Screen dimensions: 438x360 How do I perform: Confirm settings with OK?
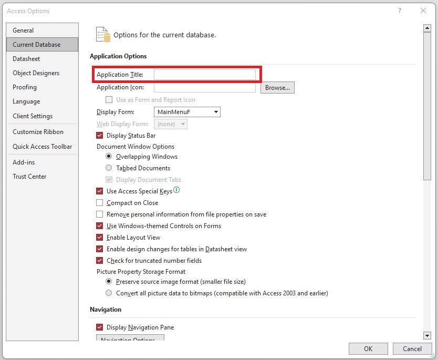[x=368, y=348]
